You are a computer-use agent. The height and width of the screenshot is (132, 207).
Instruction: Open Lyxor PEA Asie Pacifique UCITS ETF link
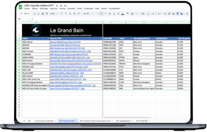point(67,89)
